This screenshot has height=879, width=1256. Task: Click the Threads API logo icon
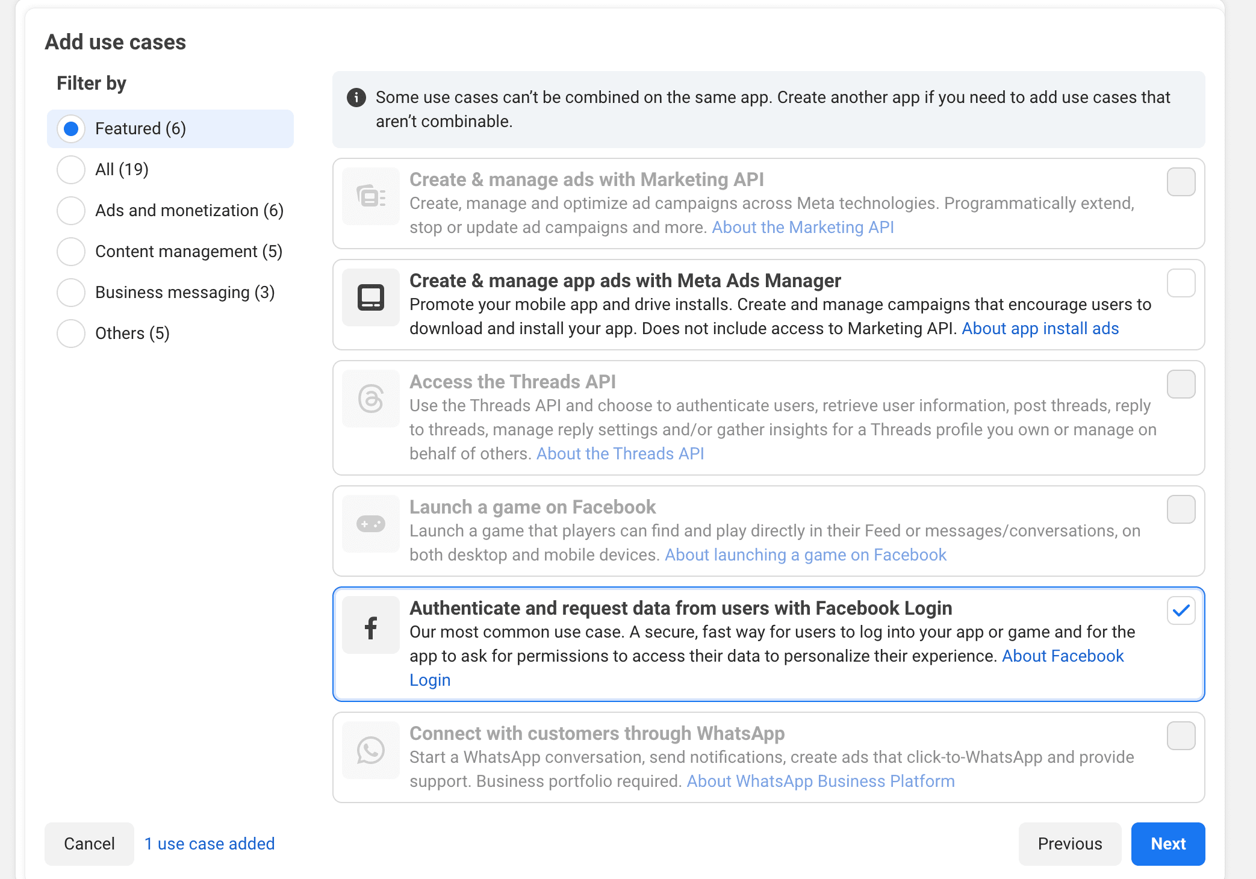(370, 399)
